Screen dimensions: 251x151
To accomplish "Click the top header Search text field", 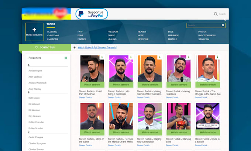I will (222, 14).
